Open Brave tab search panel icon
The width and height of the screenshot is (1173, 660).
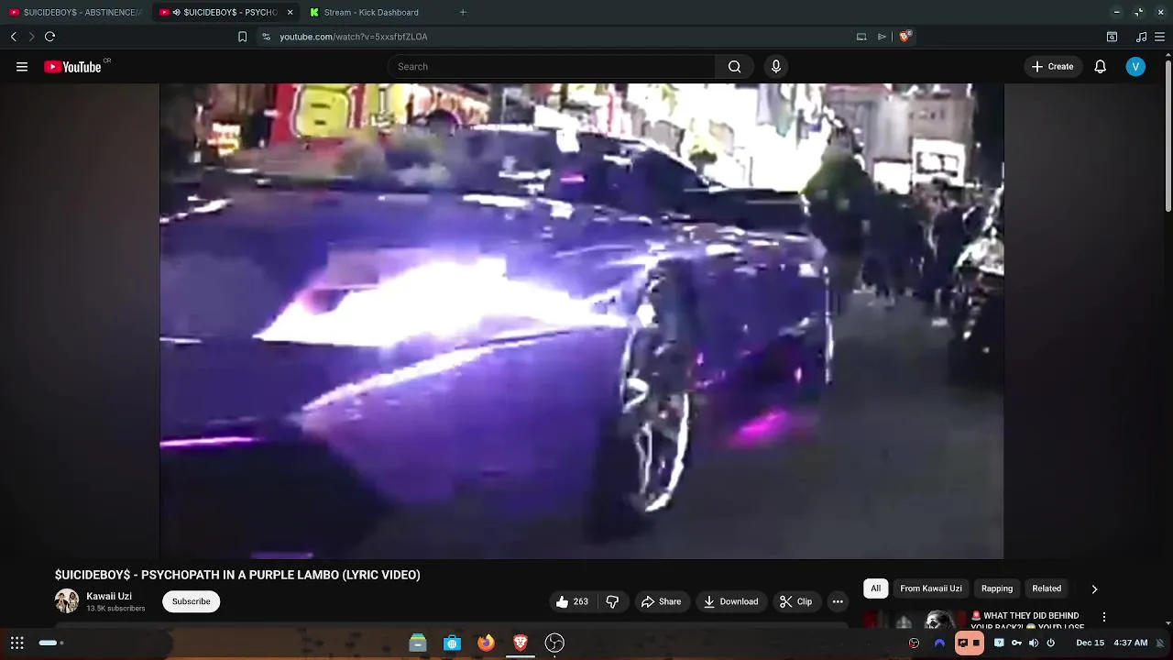point(1112,37)
